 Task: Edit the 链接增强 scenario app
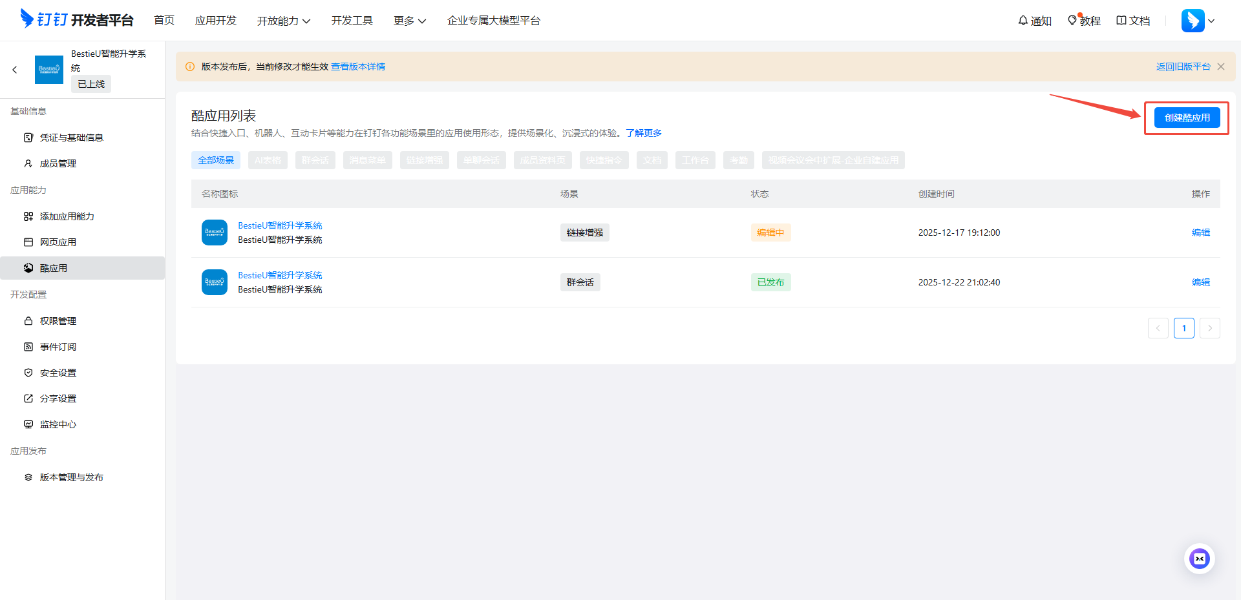pos(1200,233)
